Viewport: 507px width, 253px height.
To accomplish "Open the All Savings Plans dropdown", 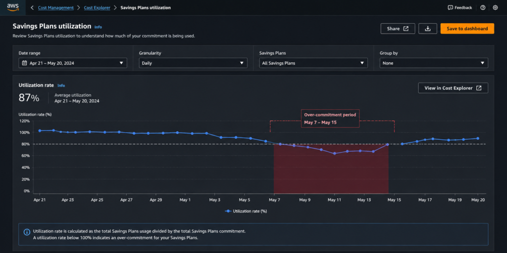I will click(313, 63).
